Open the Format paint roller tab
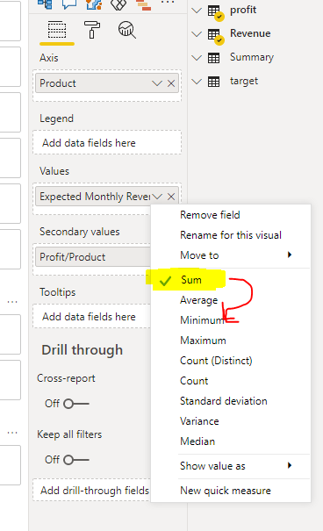This screenshot has height=531, width=323. click(92, 30)
